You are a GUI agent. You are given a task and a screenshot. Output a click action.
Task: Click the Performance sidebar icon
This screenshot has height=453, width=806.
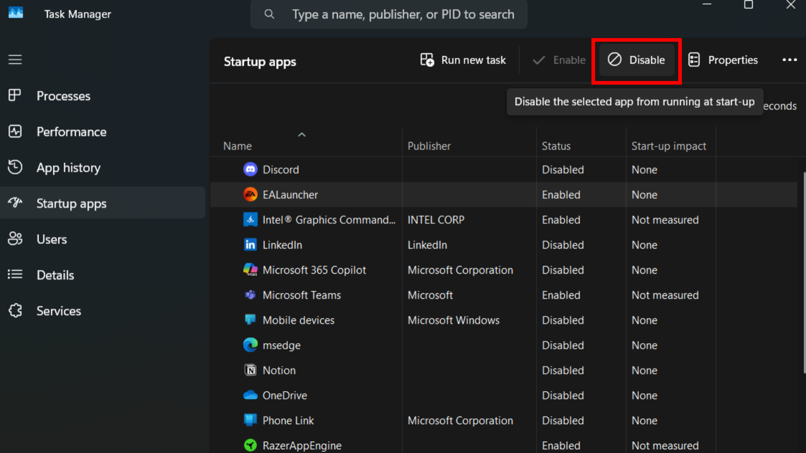[15, 131]
